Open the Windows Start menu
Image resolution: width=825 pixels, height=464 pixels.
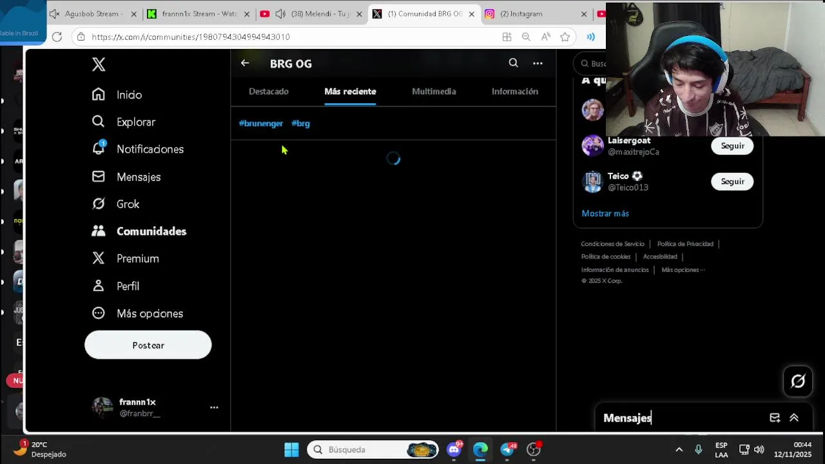pos(291,449)
